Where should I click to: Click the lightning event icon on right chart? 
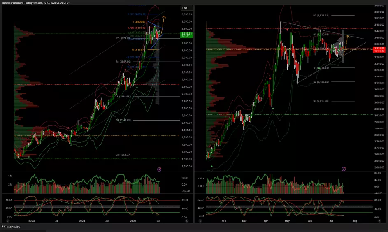click(x=344, y=169)
